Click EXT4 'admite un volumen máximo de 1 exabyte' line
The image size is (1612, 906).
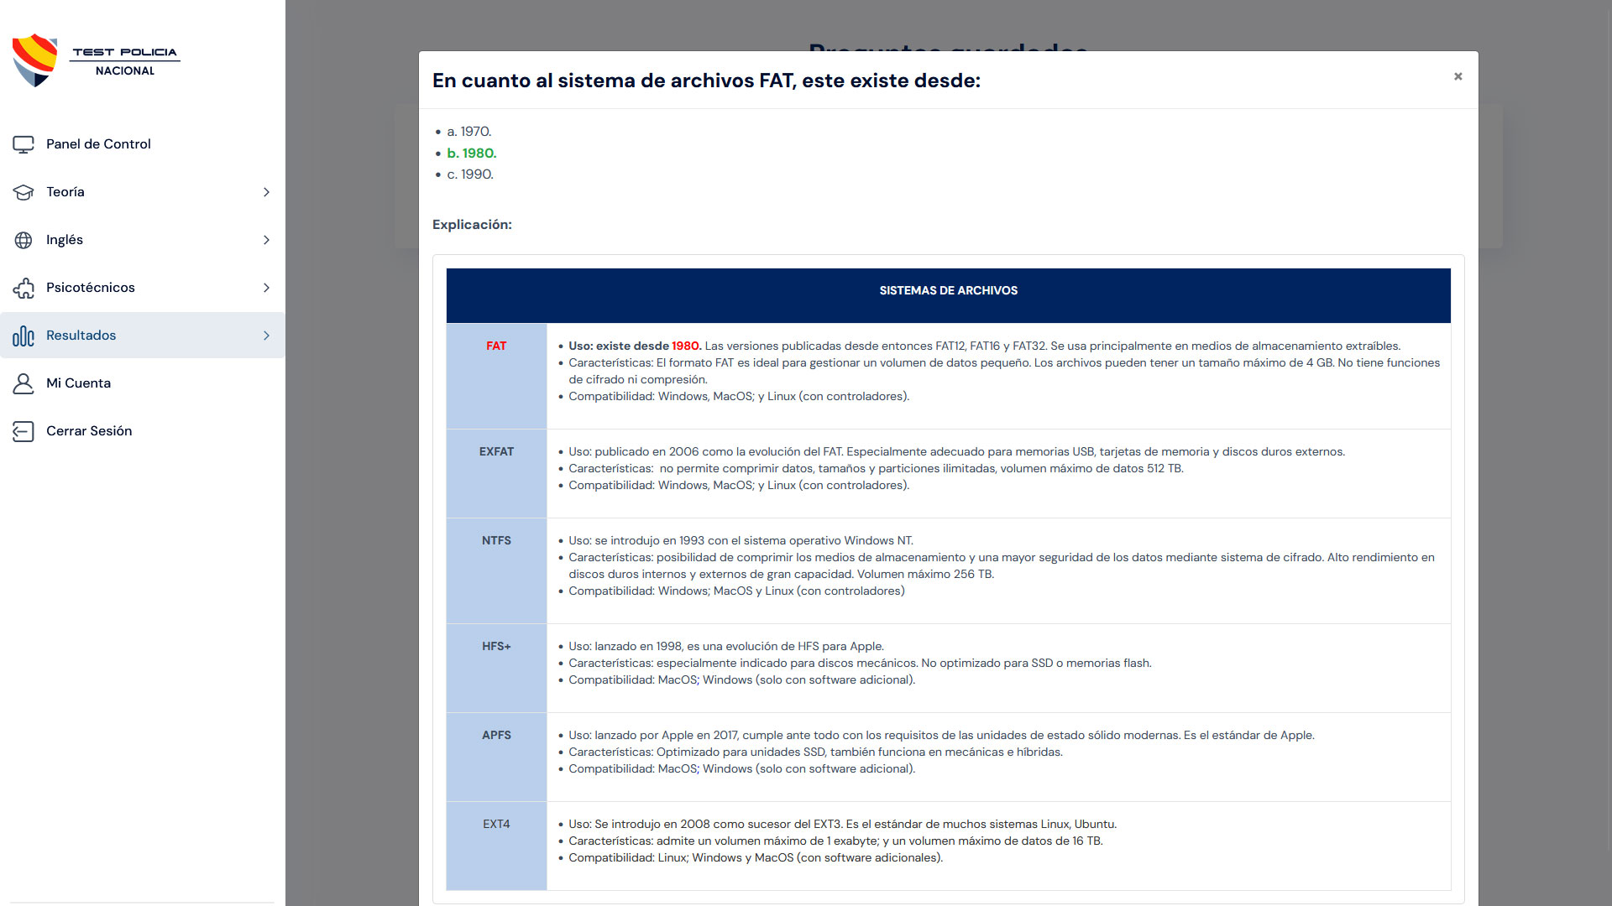pos(835,841)
